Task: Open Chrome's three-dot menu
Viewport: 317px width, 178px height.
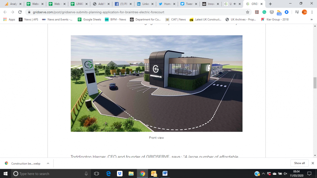Action: point(312,12)
